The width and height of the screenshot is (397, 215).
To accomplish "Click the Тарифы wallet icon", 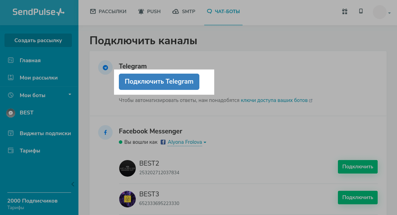I will (x=11, y=150).
